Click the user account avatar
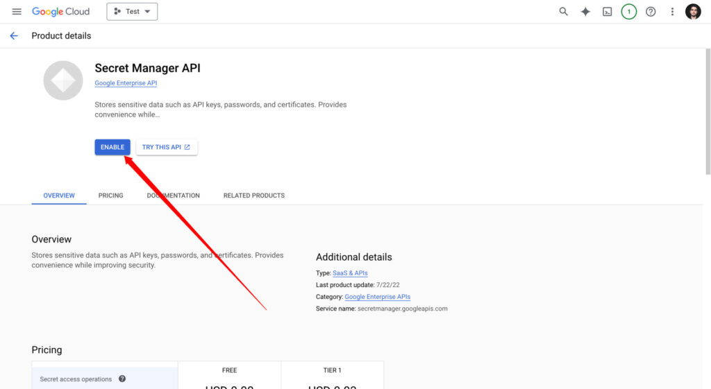 pyautogui.click(x=693, y=12)
